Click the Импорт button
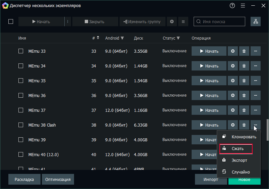The width and height of the screenshot is (269, 189). (x=211, y=179)
